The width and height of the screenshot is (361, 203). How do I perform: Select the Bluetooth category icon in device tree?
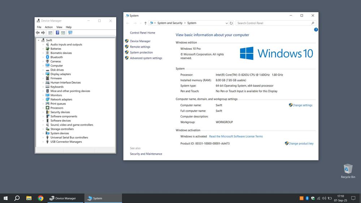click(47, 57)
